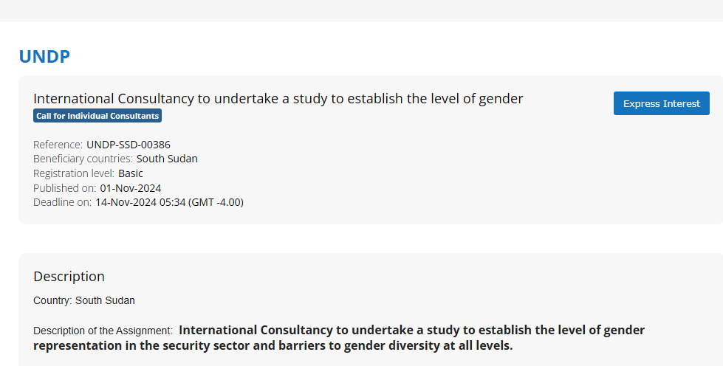Viewport: 723px width, 366px height.
Task: Click the Published on label
Action: (65, 188)
